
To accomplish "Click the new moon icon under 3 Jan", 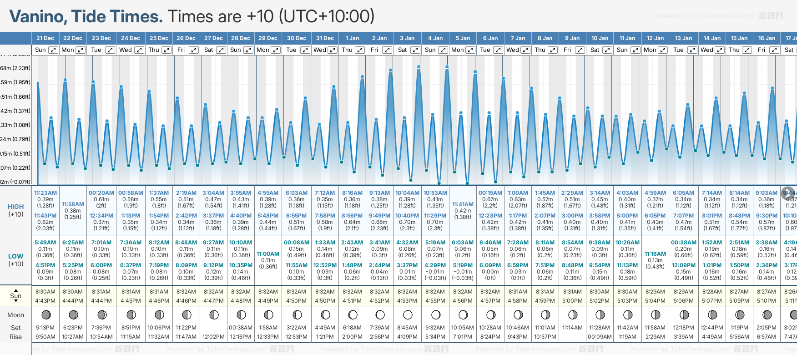I will point(408,314).
